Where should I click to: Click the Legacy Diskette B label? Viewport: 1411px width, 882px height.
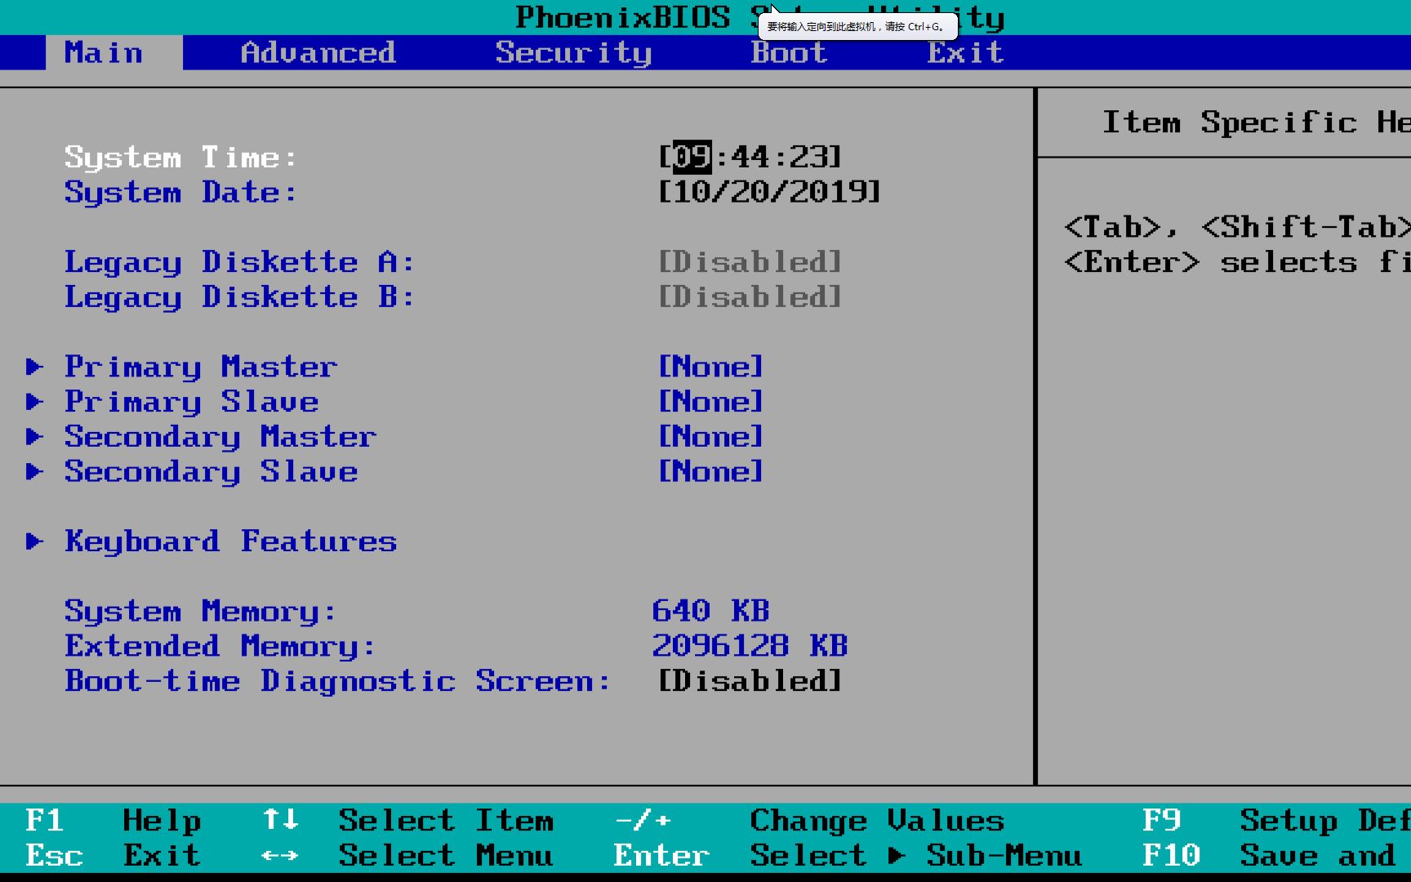coord(239,297)
